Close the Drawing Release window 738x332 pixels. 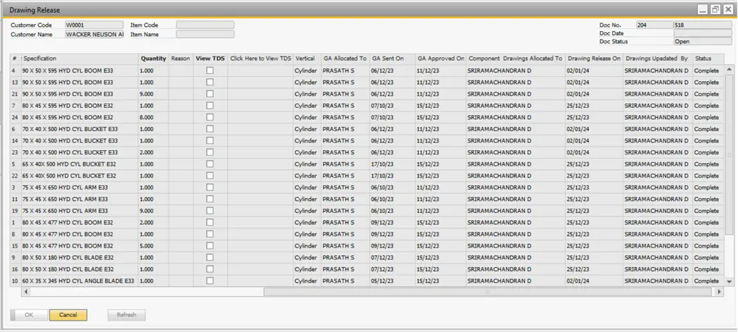tap(727, 10)
